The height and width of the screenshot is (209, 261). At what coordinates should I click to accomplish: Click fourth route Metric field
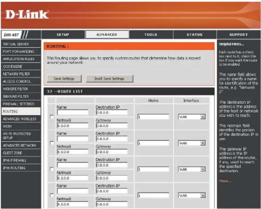click(153, 196)
